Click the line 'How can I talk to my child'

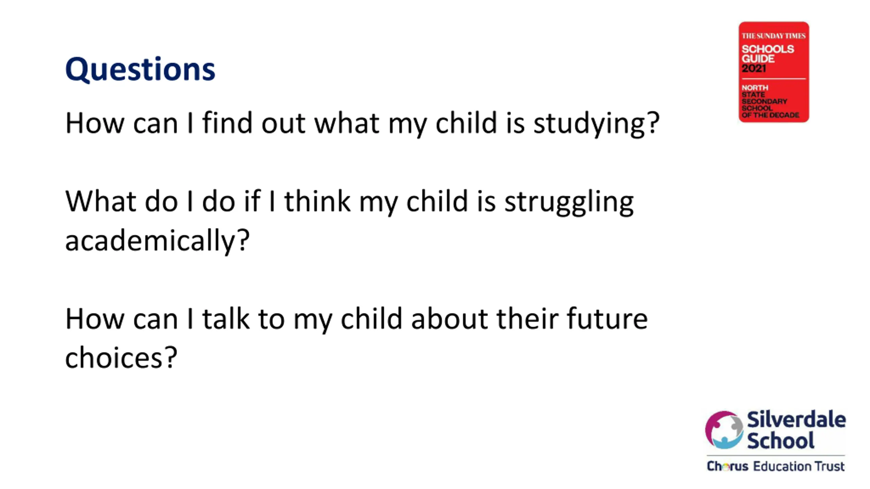[x=356, y=319]
